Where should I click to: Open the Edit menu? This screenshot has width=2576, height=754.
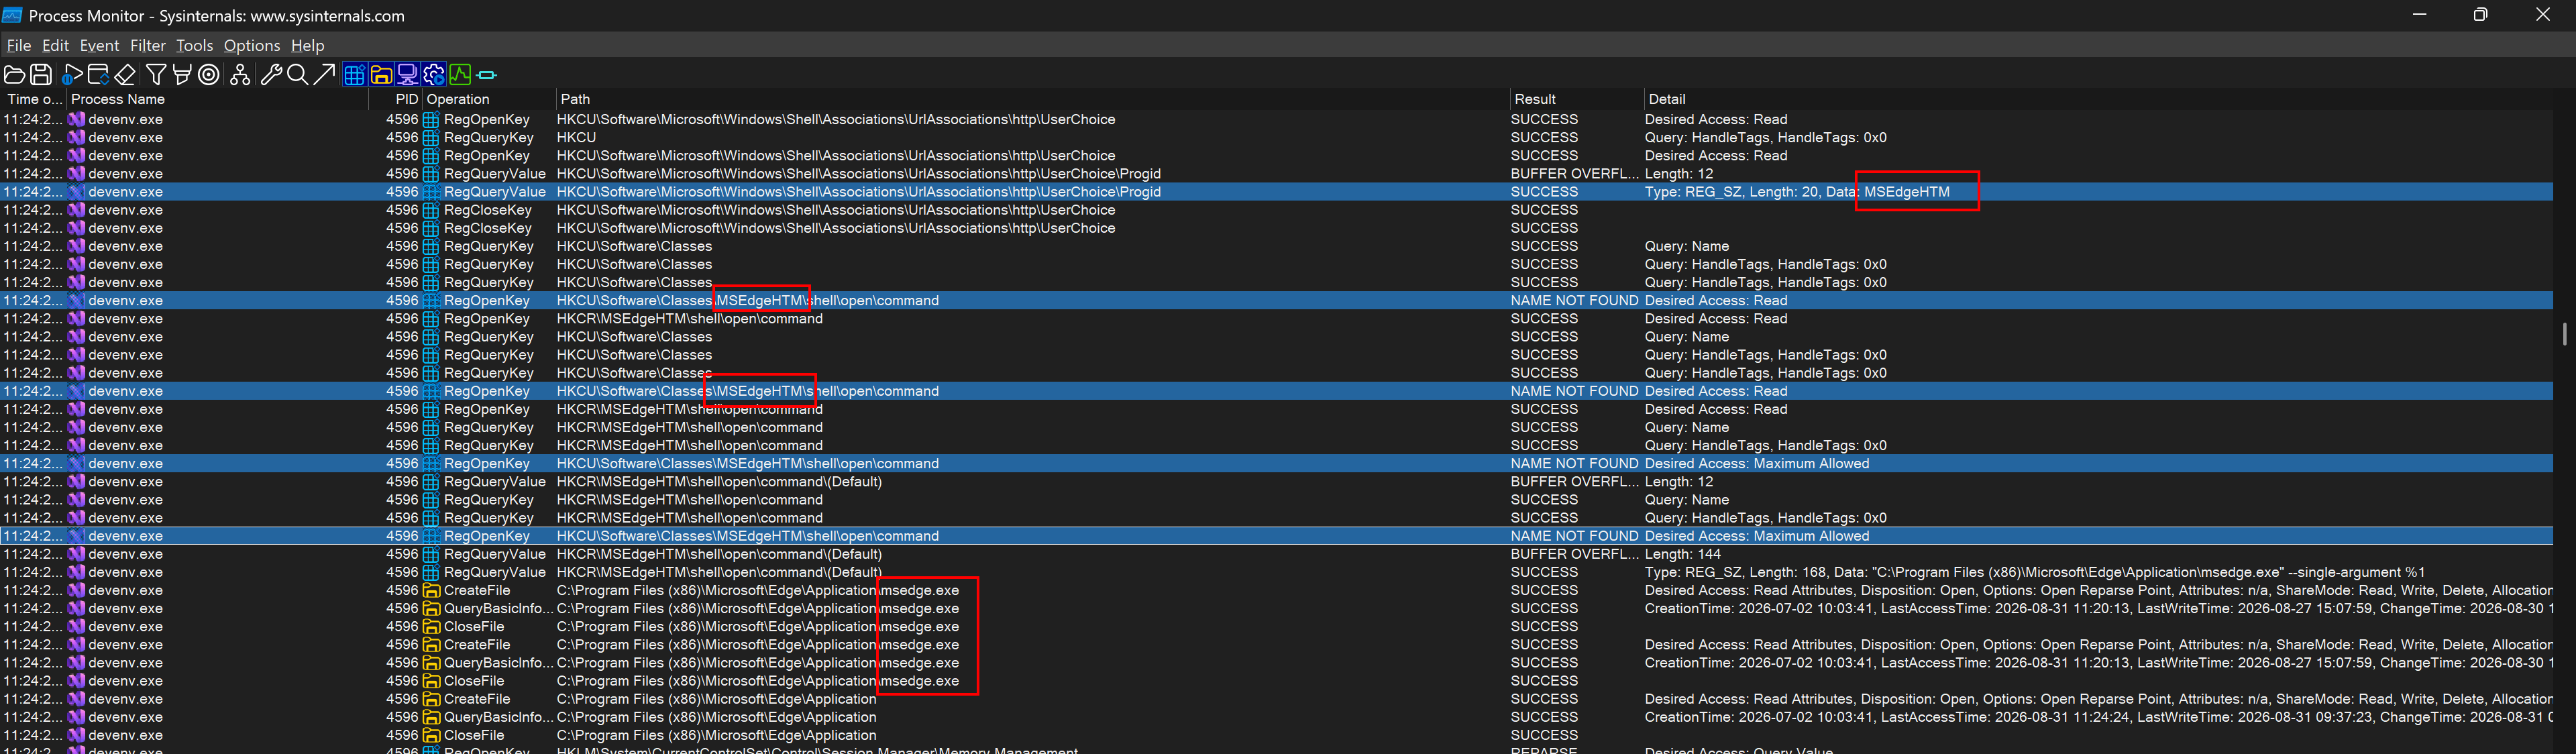[55, 45]
